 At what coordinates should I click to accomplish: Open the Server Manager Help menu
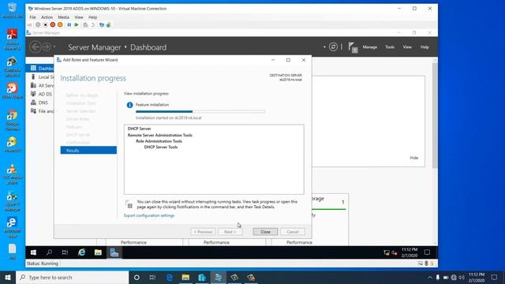pos(425,47)
